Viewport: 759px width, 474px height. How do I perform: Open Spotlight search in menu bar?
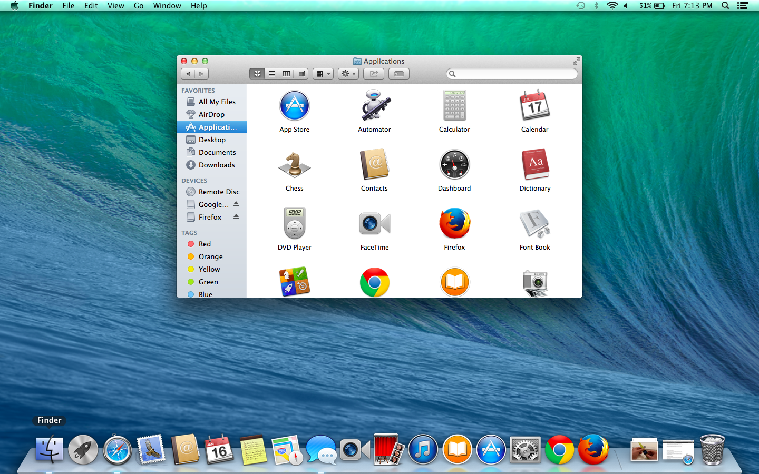pos(725,6)
